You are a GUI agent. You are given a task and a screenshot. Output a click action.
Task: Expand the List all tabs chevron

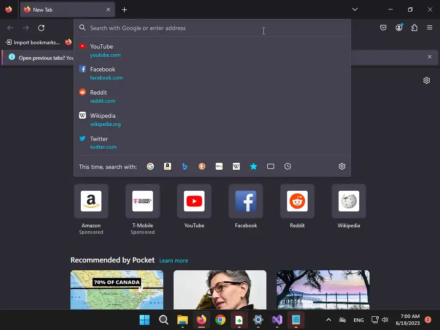pyautogui.click(x=355, y=9)
